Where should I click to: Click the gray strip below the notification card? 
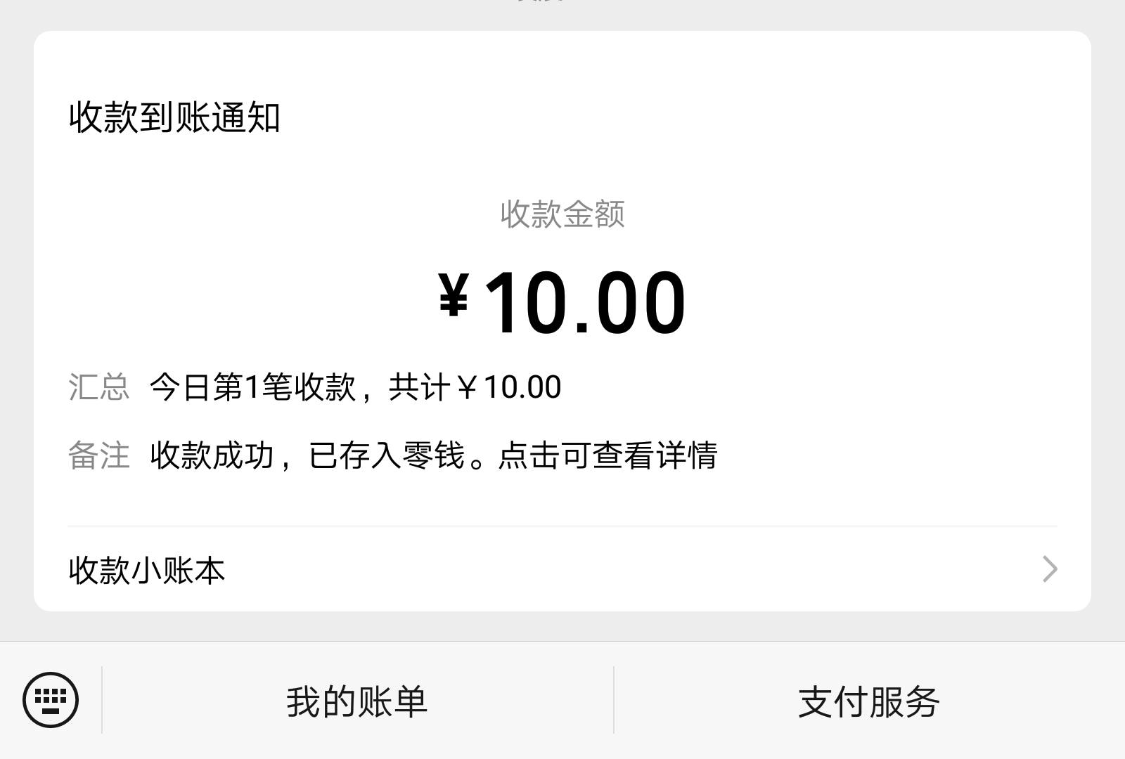562,625
